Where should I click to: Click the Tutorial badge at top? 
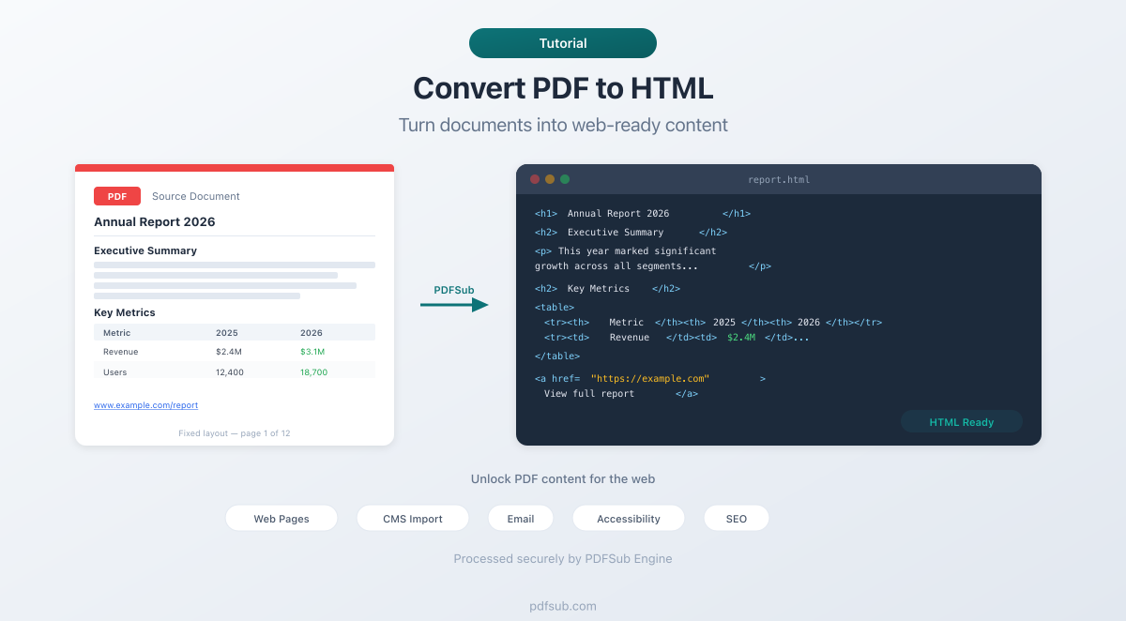click(x=563, y=43)
